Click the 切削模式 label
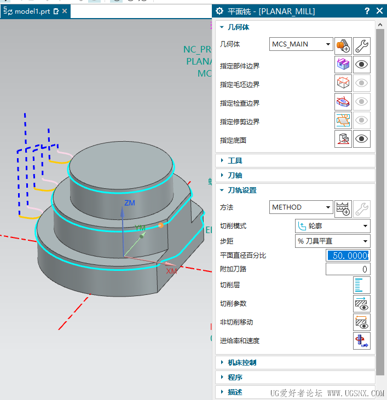Viewport: 387px width, 400px height. (x=233, y=226)
